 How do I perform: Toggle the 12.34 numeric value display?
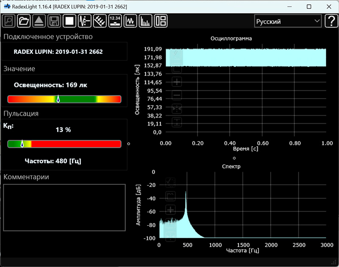(115, 21)
